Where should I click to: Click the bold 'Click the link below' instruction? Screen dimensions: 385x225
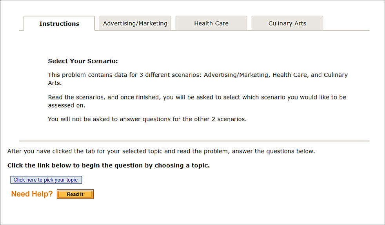click(x=108, y=166)
